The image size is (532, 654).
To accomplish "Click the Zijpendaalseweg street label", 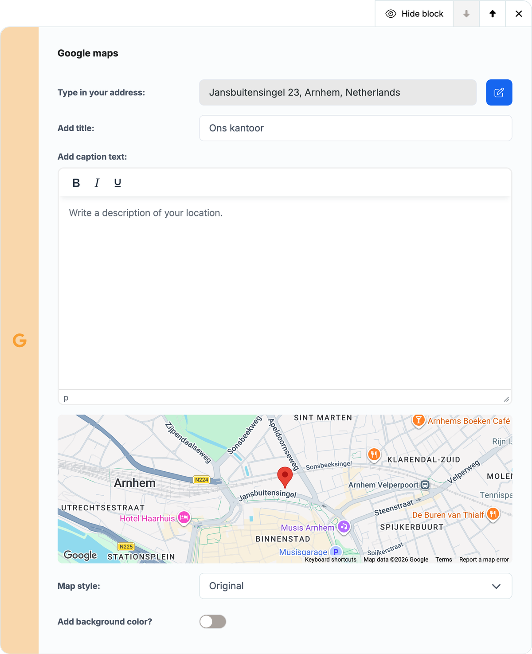I will coord(188,443).
